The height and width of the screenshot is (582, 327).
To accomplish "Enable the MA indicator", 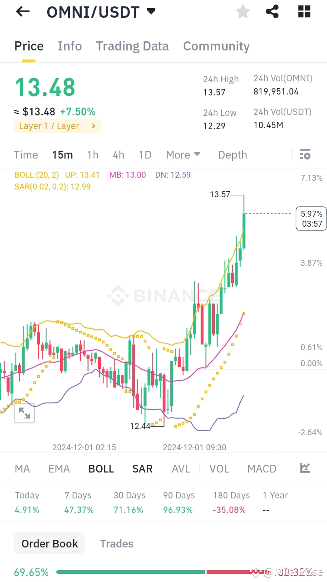I will pyautogui.click(x=22, y=469).
